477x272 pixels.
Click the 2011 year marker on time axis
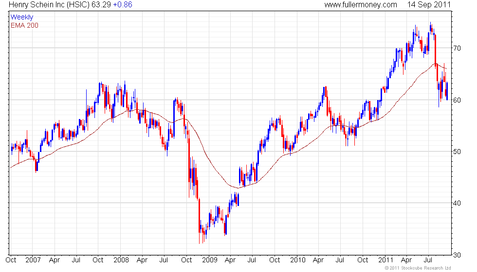point(385,260)
